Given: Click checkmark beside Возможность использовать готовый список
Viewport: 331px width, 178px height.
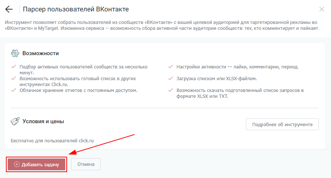Looking at the screenshot, I should point(14,79).
